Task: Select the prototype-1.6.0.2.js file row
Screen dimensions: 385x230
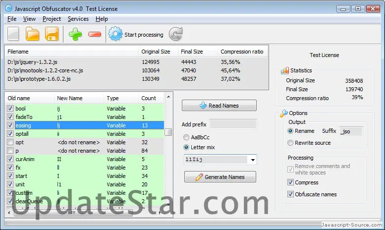Action: point(136,79)
